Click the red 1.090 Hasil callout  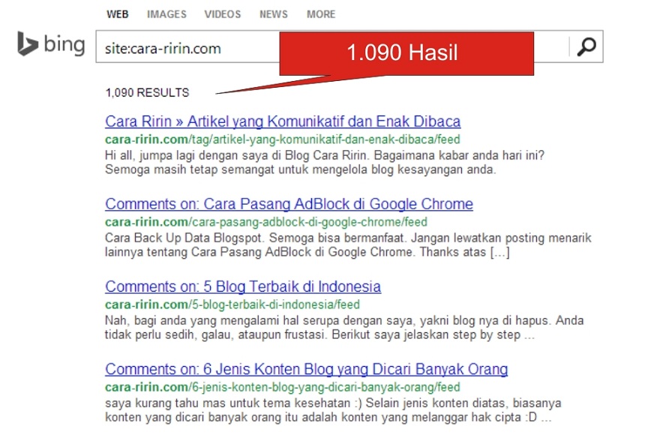click(x=406, y=53)
